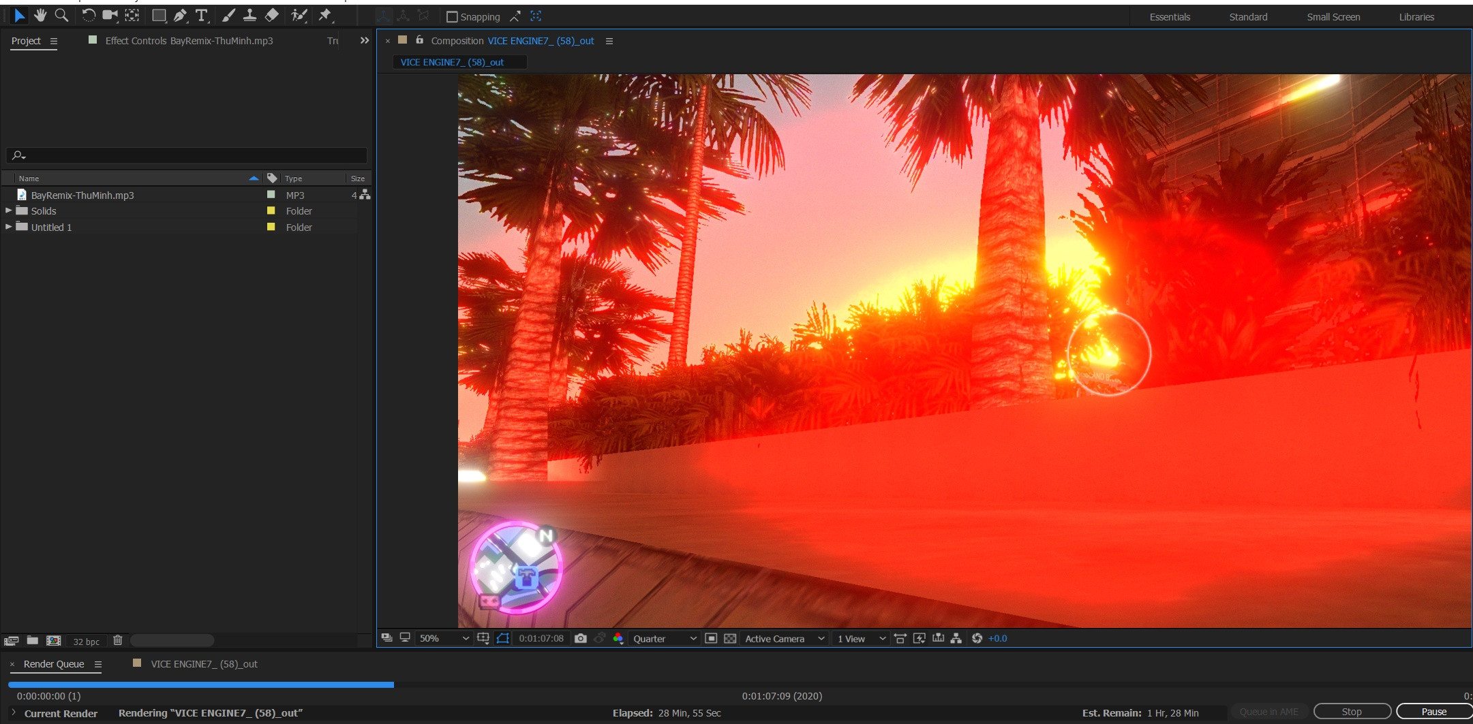Expand the Solids folder
The height and width of the screenshot is (724, 1473).
[9, 210]
